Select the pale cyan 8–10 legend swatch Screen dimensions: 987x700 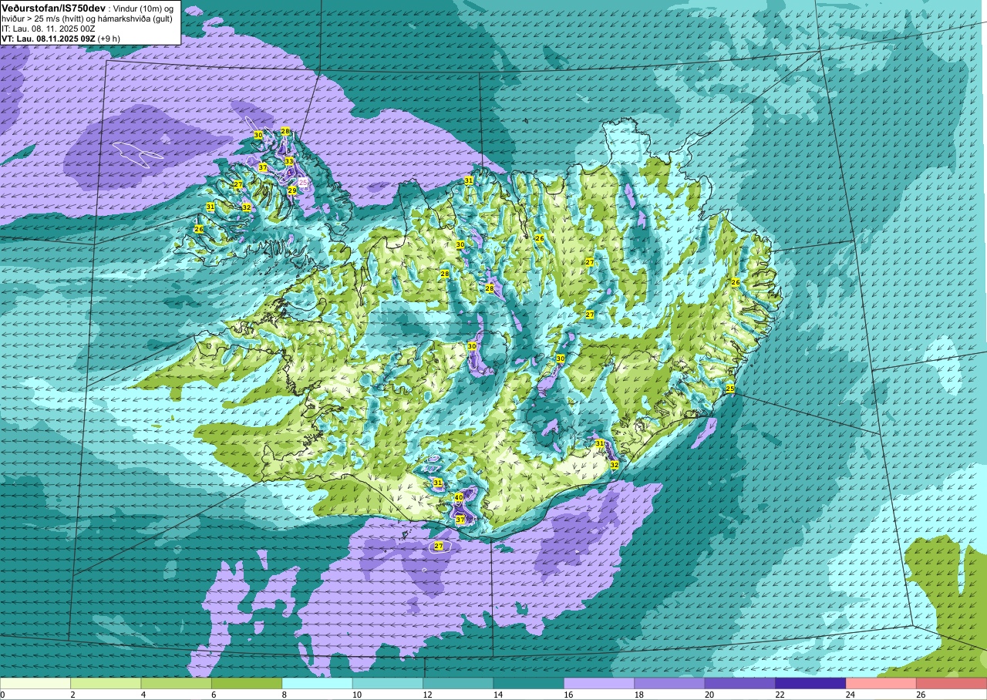pyautogui.click(x=318, y=683)
